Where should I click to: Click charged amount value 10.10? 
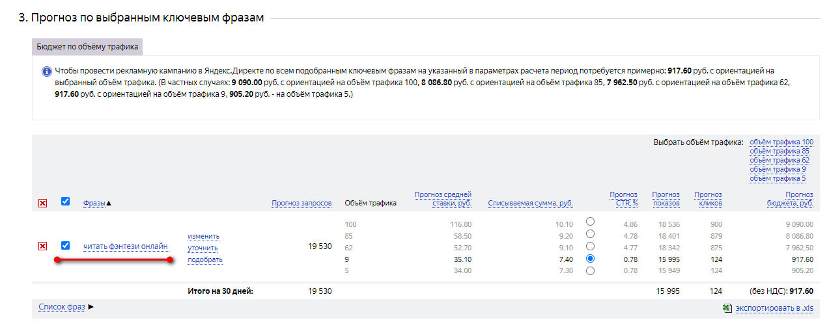564,224
